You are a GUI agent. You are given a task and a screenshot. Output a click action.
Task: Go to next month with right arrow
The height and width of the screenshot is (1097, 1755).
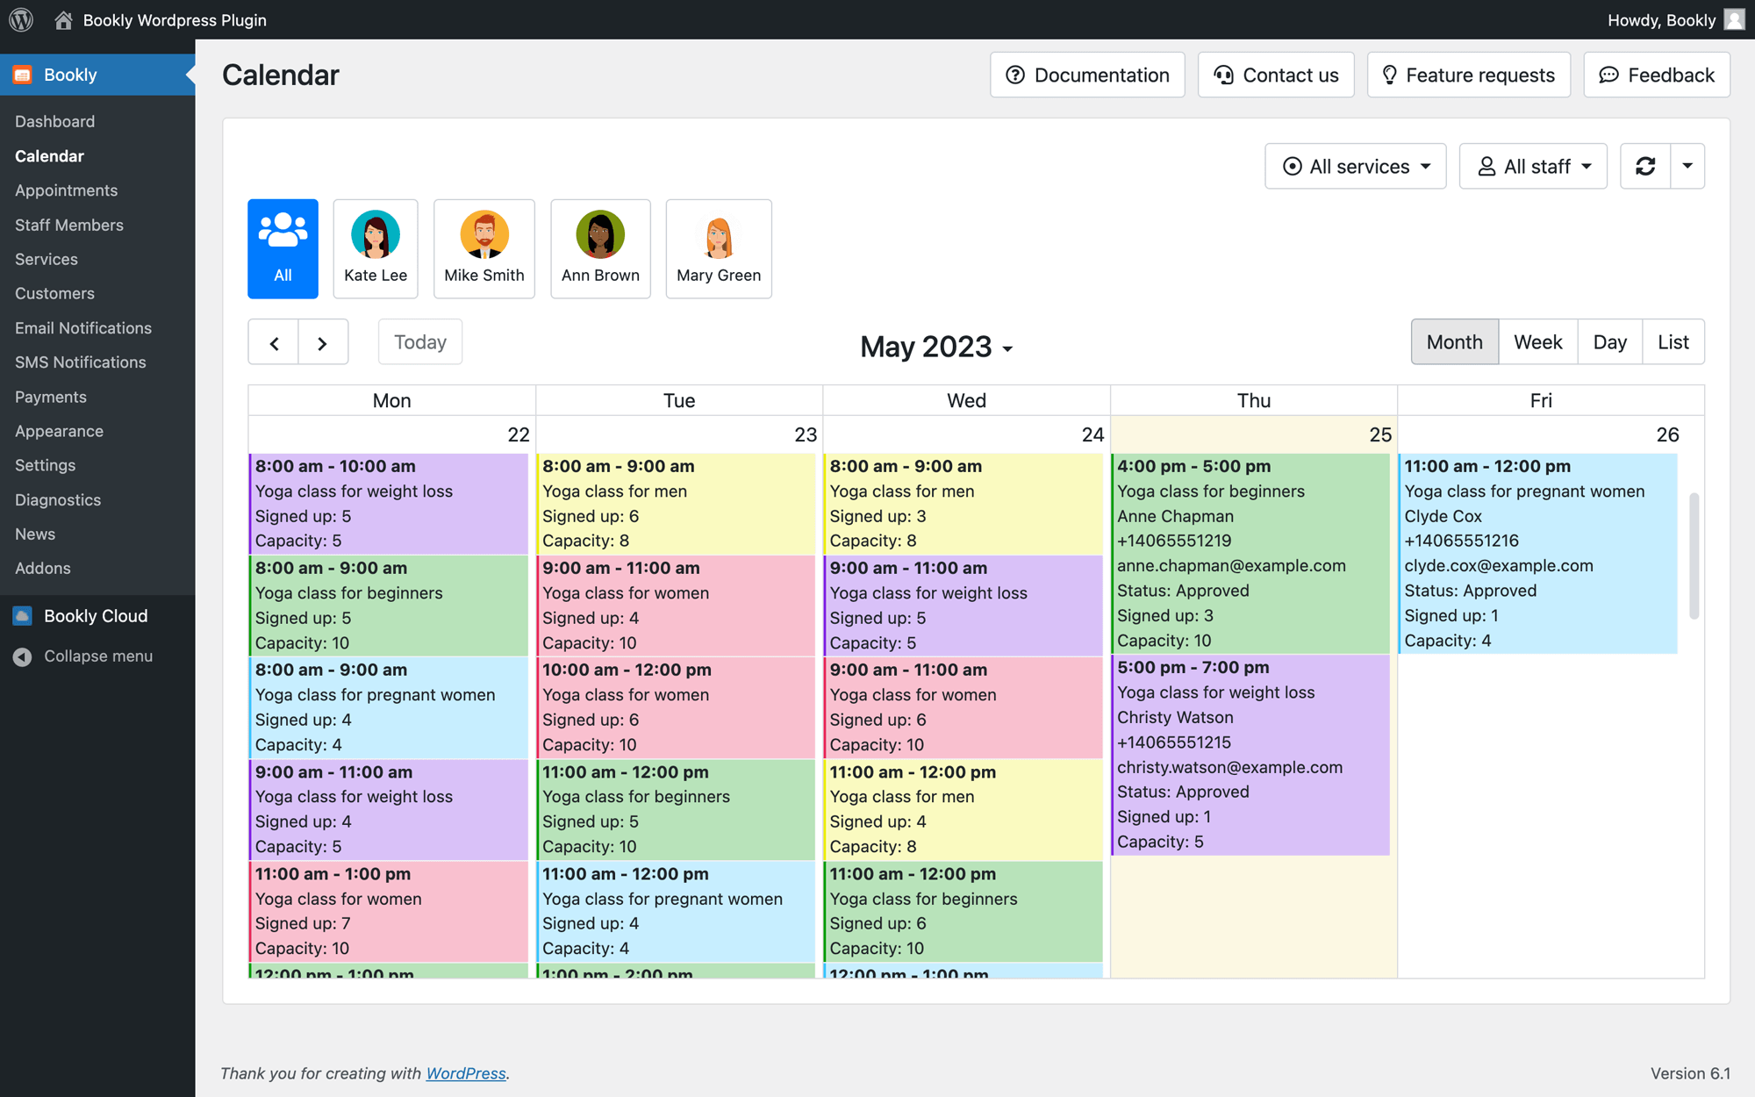[323, 342]
